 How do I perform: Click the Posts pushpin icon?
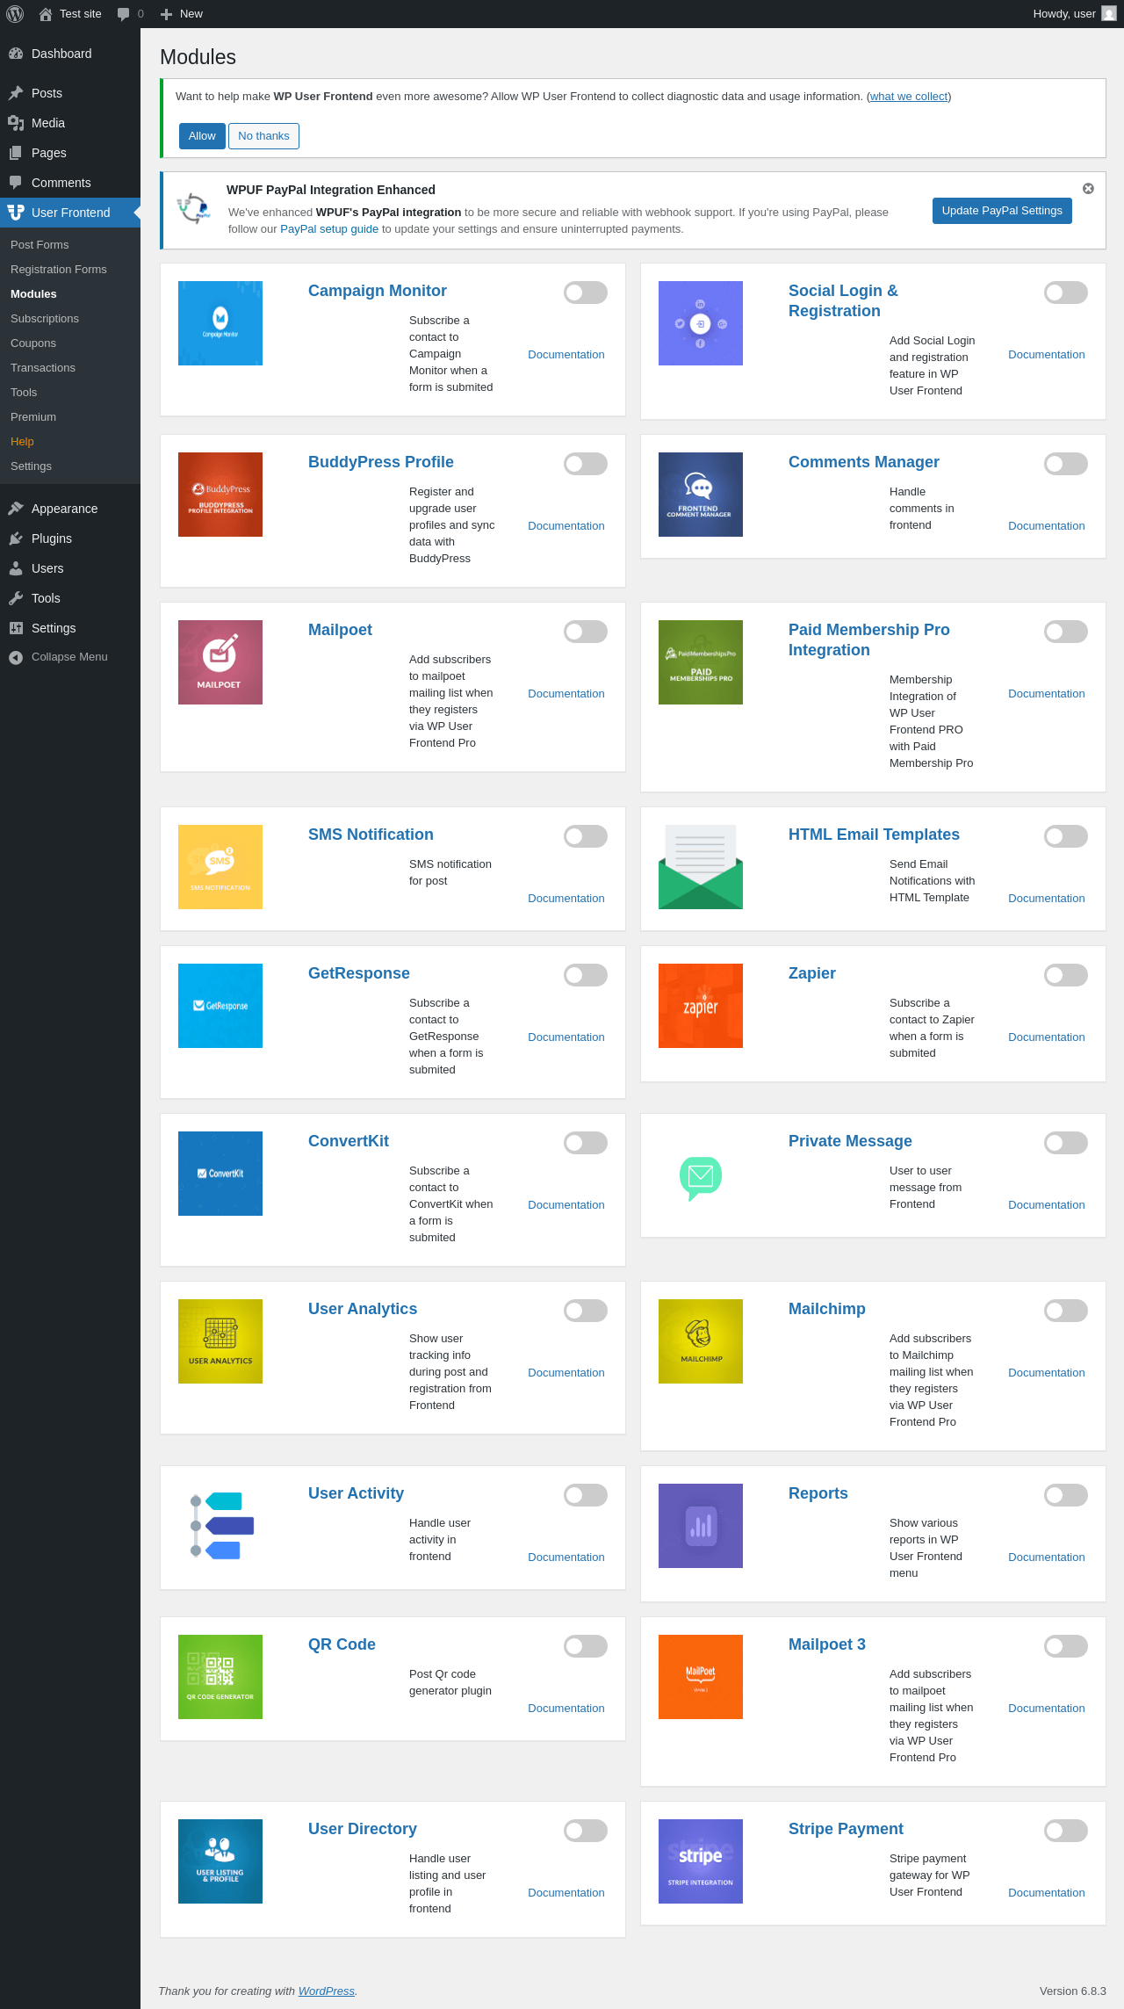point(16,93)
